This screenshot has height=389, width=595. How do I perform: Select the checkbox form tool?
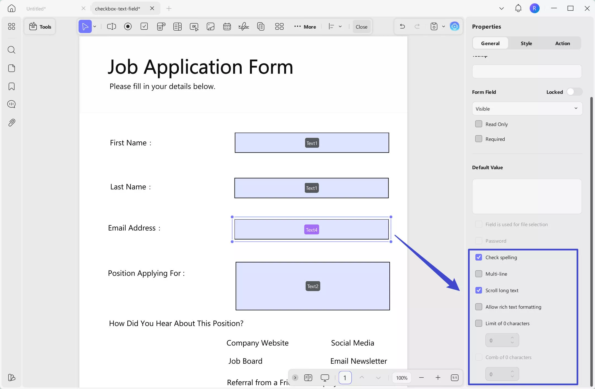[x=144, y=27]
